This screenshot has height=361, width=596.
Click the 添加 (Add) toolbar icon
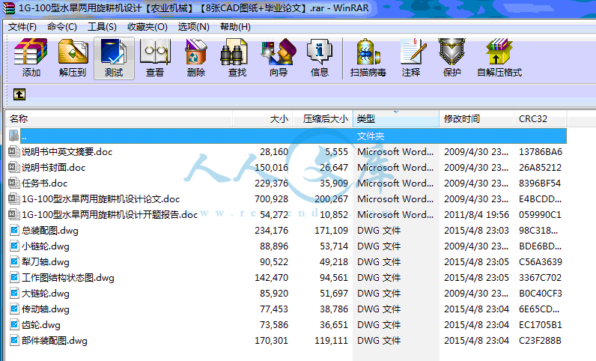[31, 58]
